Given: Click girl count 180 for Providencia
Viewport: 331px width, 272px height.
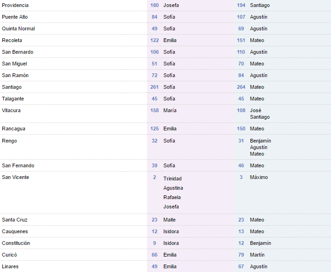Looking at the screenshot, I should pyautogui.click(x=154, y=5).
